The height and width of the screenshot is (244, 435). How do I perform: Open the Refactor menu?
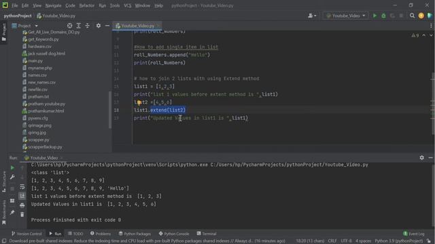pos(87,5)
